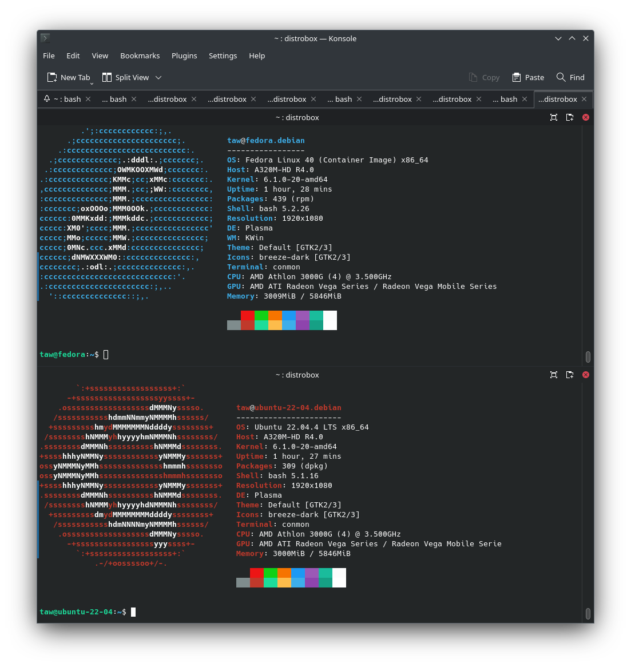Click the Copy toolbar button
The image size is (631, 667).
(x=484, y=77)
